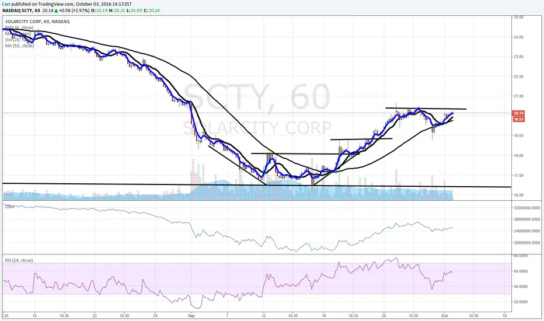
Task: Click the "20000000.0000" OBV axis label
Action: coord(527,243)
